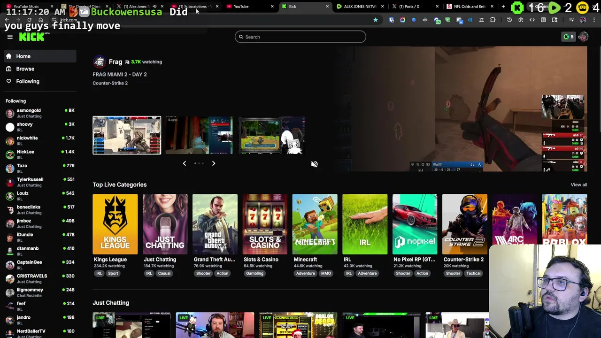
Task: Go to Home in sidebar
Action: click(x=40, y=56)
